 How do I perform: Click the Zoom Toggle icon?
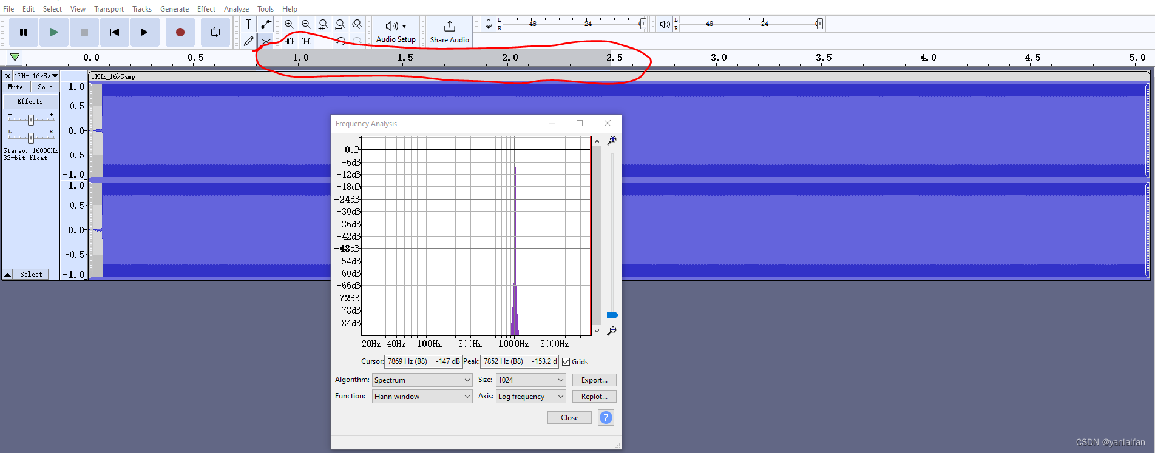[x=357, y=24]
